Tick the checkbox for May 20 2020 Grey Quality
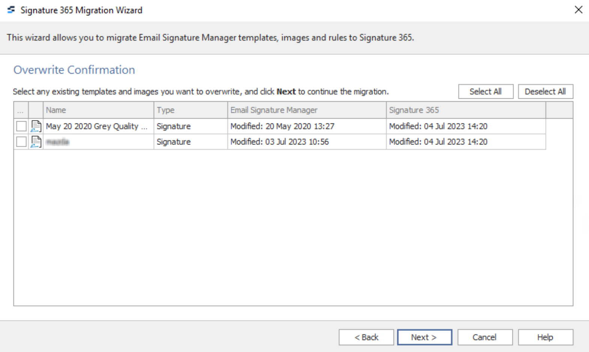The height and width of the screenshot is (352, 589). tap(21, 126)
